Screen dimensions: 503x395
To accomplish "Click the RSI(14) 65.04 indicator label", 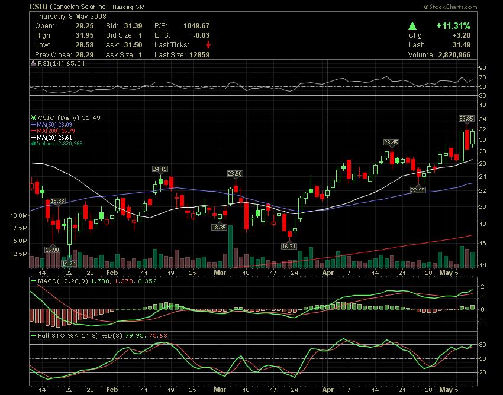I will 62,63.
